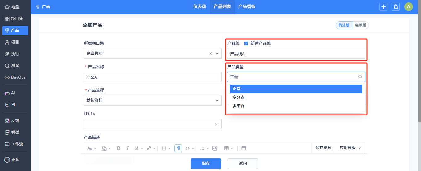Click the bold formatting icon
This screenshot has height=171, width=421.
pos(119,148)
